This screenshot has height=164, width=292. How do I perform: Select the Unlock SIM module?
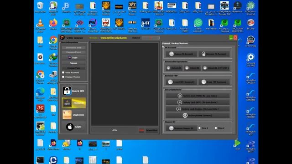(74, 91)
